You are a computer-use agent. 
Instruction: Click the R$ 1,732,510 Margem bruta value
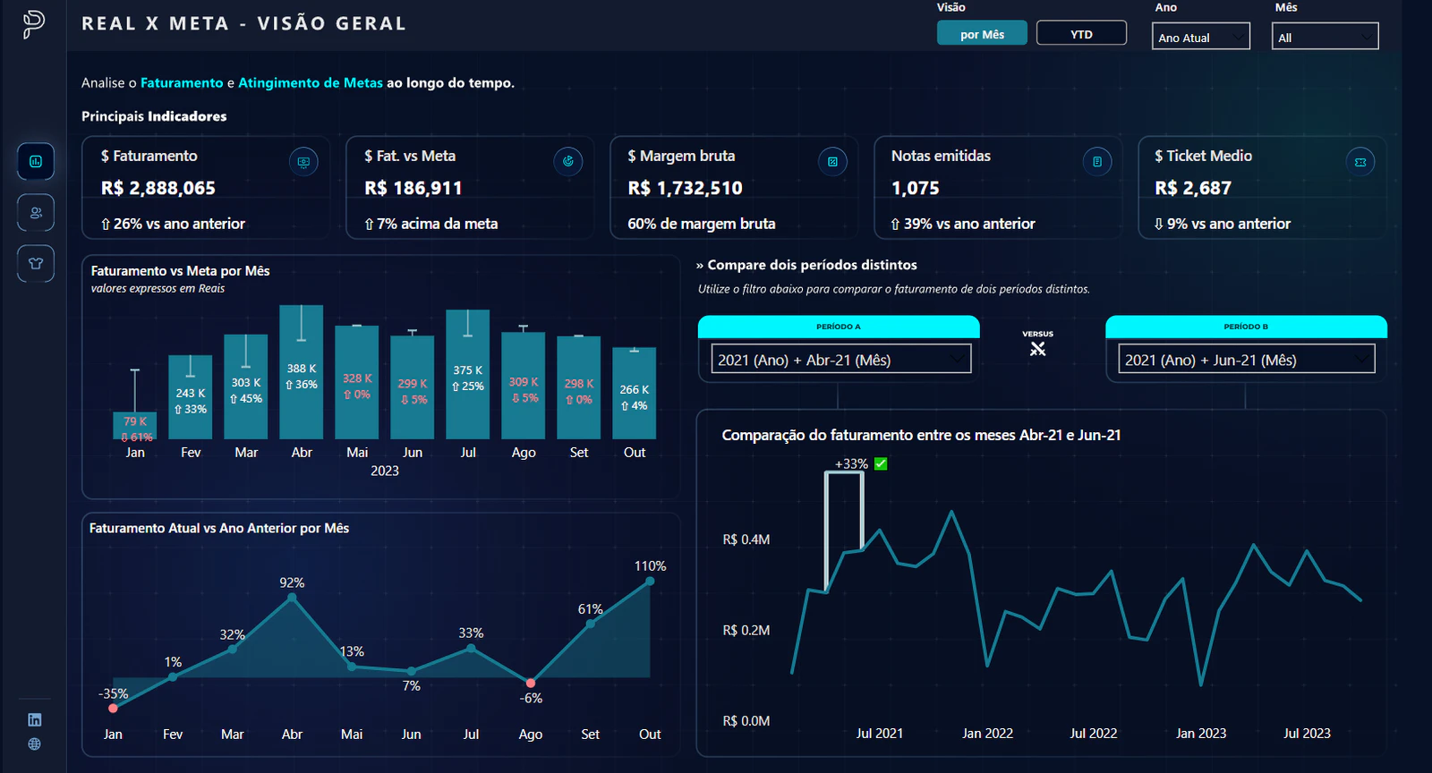click(x=685, y=188)
